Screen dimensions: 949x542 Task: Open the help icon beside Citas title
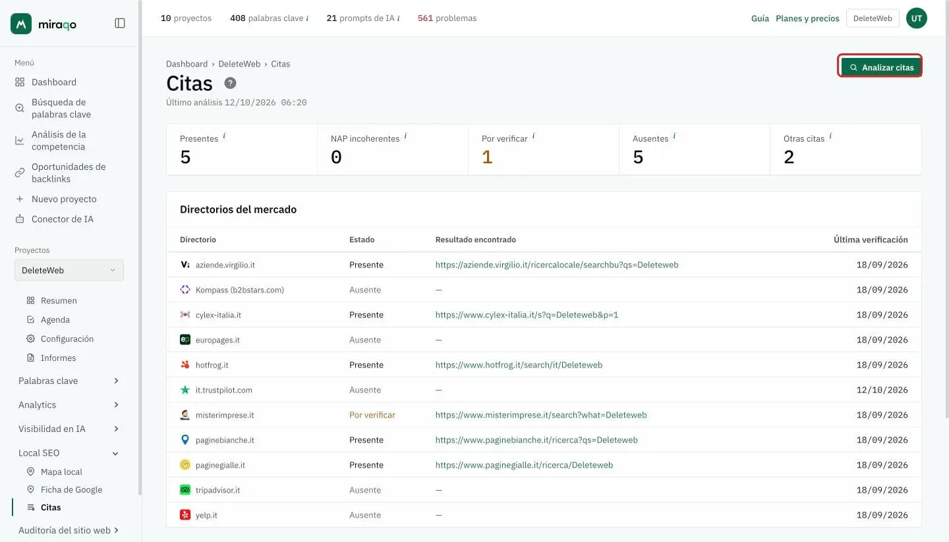(x=230, y=83)
